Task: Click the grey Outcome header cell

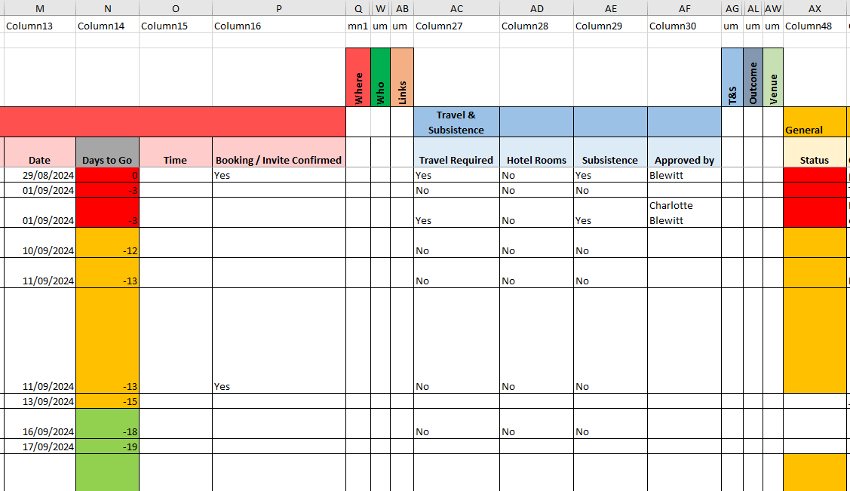Action: pos(753,77)
